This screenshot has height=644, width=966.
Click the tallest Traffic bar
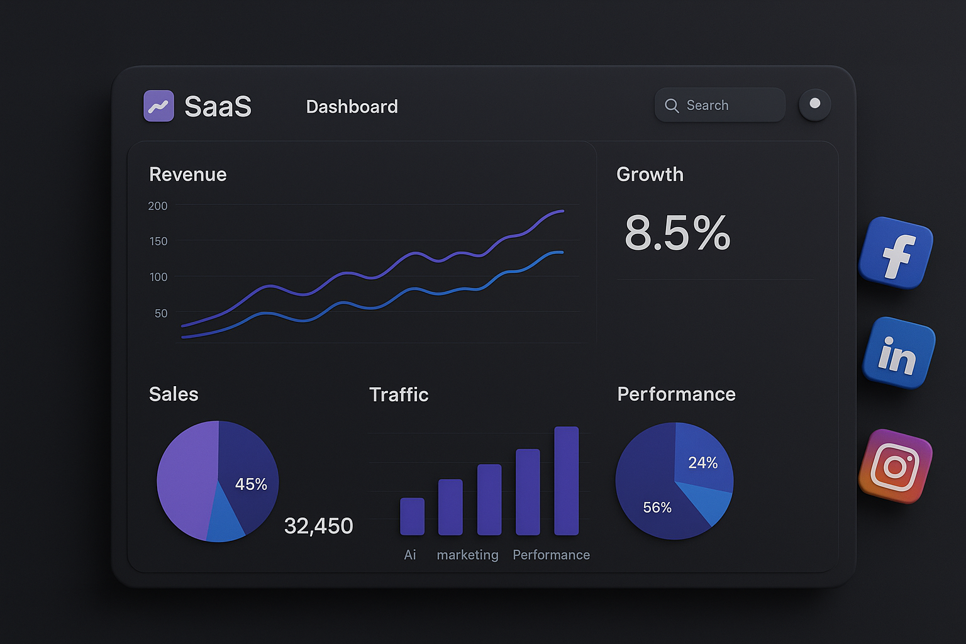(566, 481)
